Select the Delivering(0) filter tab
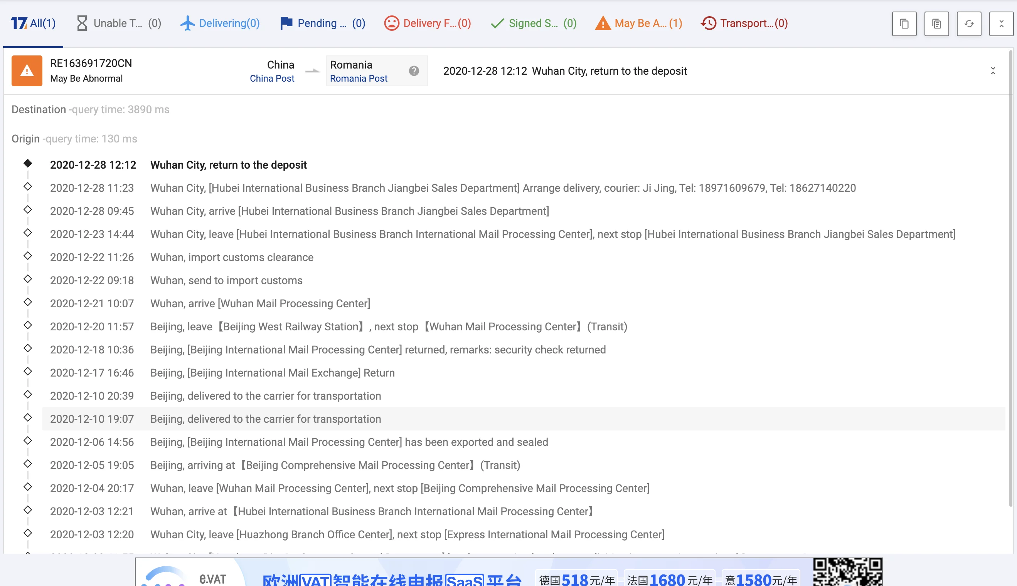Screen dimensions: 1017x586 coord(220,23)
